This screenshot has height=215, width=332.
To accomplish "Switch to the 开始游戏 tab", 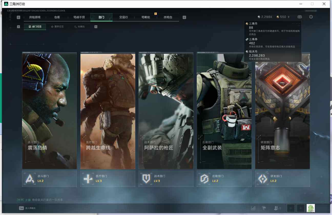I will click(x=35, y=17).
